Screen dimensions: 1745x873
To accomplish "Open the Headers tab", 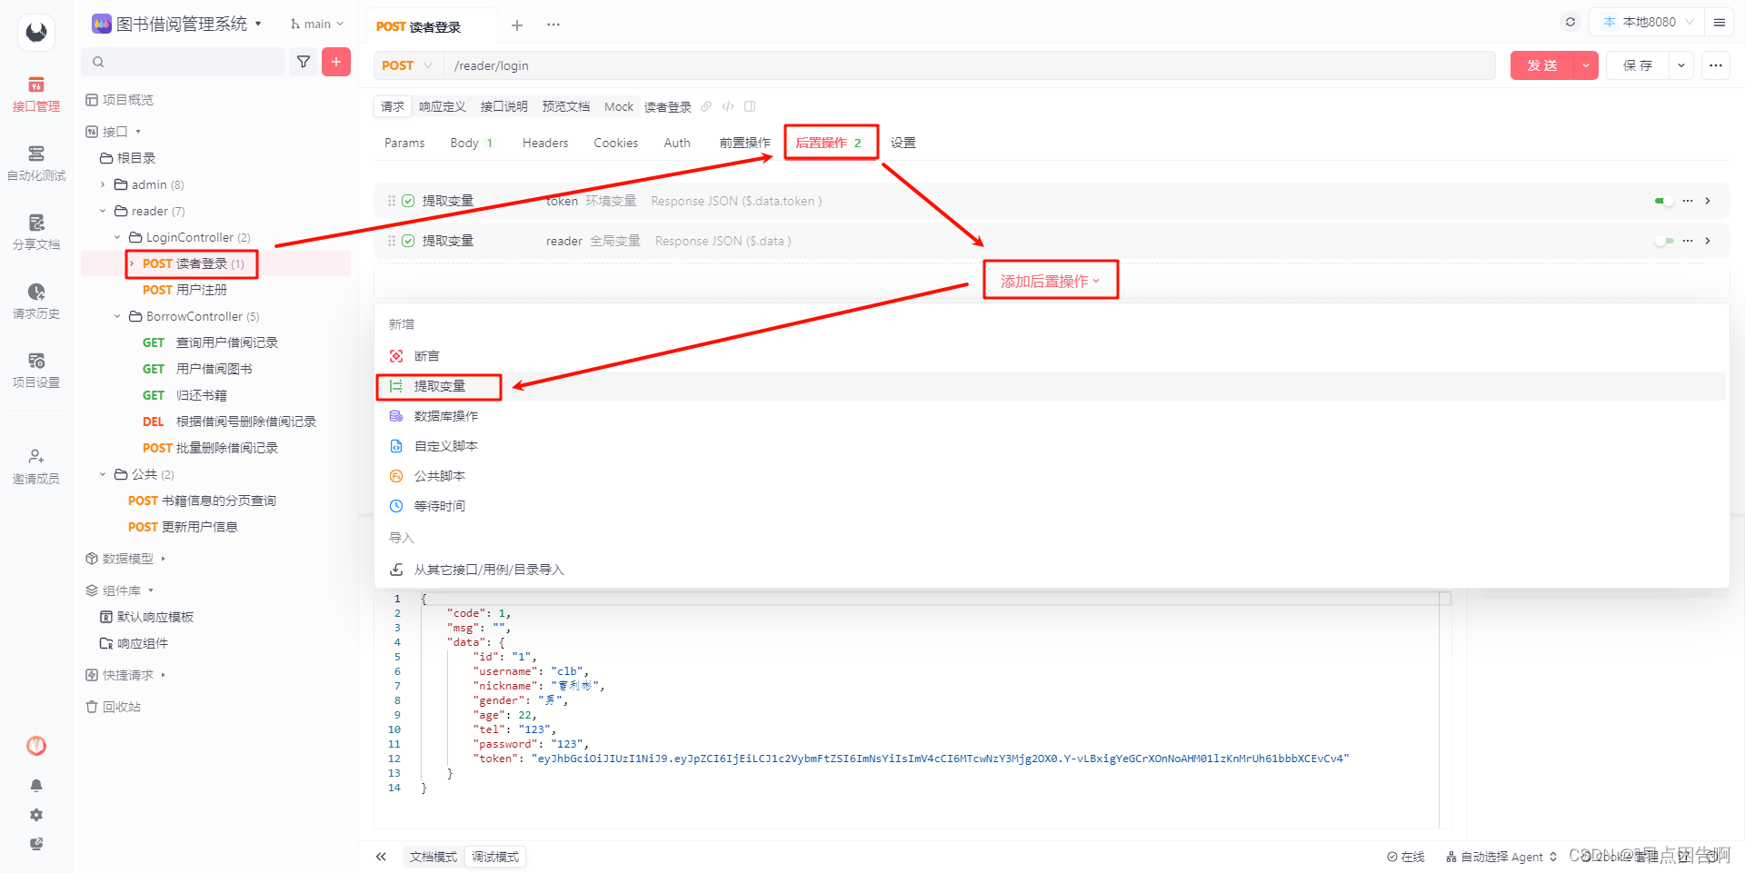I will 545,143.
